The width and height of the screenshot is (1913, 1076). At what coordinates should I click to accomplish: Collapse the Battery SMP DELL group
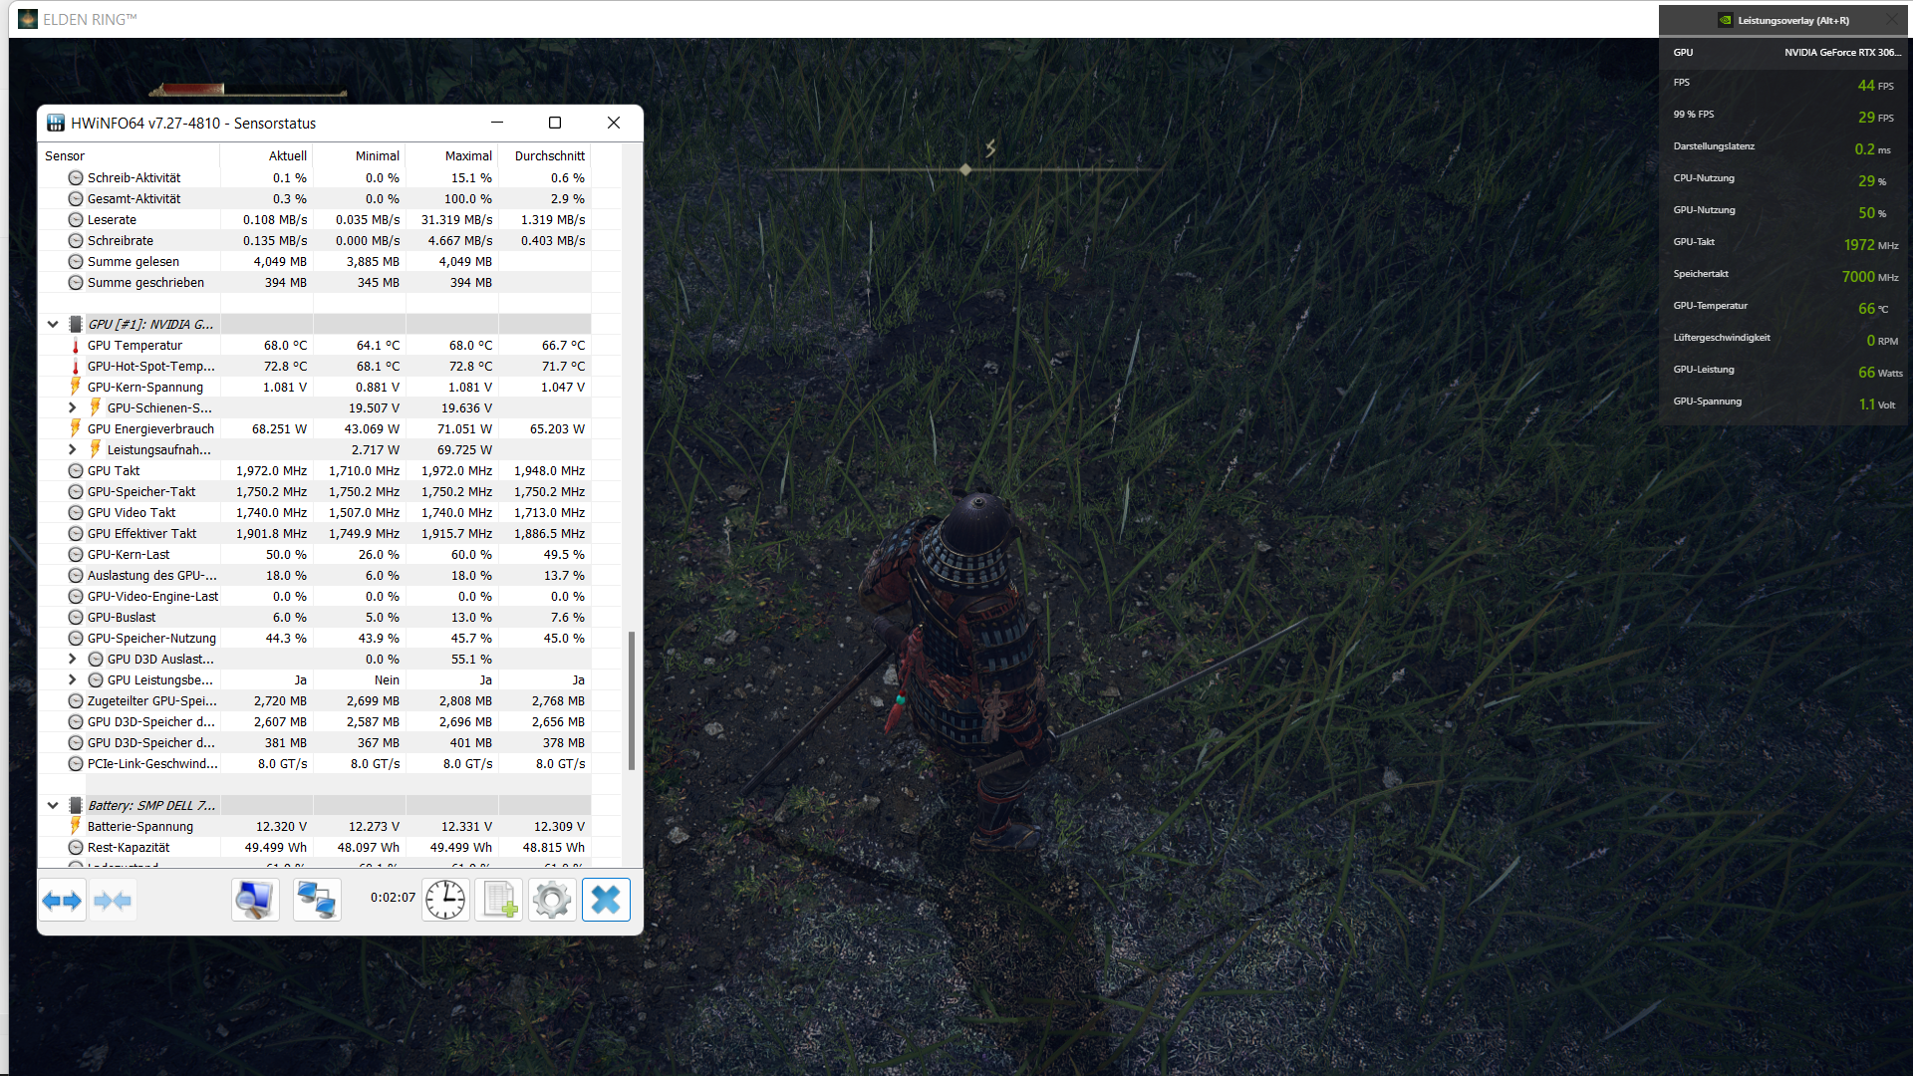click(x=53, y=805)
